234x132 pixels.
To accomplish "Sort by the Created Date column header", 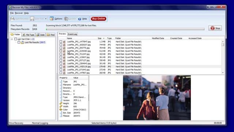I will [176, 38].
